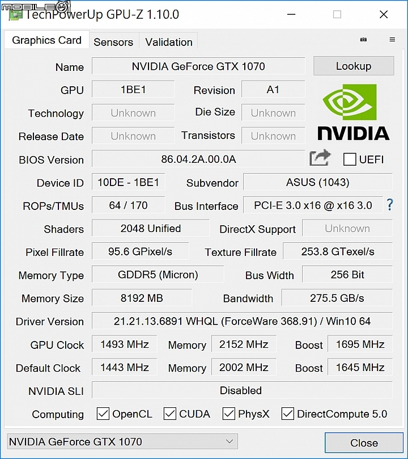Click the Die Size Unknown field
This screenshot has height=459, width=408.
pyautogui.click(x=273, y=113)
